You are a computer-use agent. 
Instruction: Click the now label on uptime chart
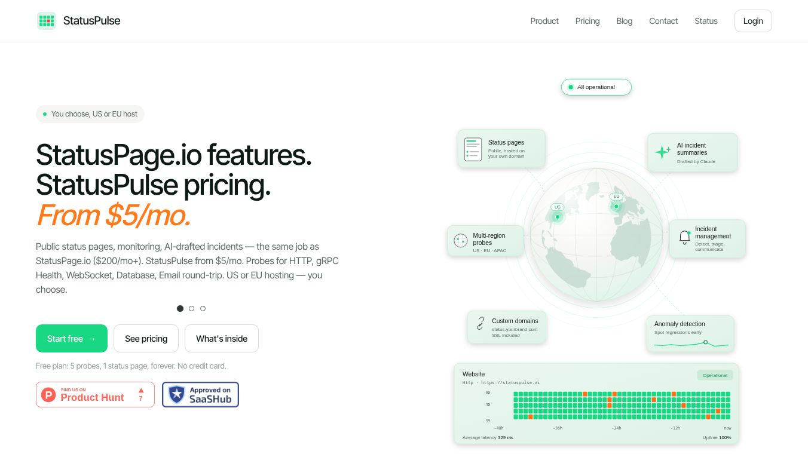pyautogui.click(x=727, y=428)
